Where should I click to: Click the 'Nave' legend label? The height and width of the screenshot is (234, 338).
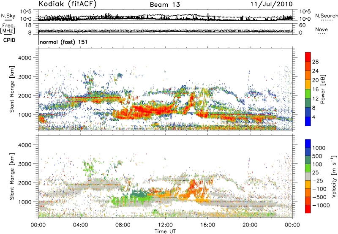click(322, 29)
